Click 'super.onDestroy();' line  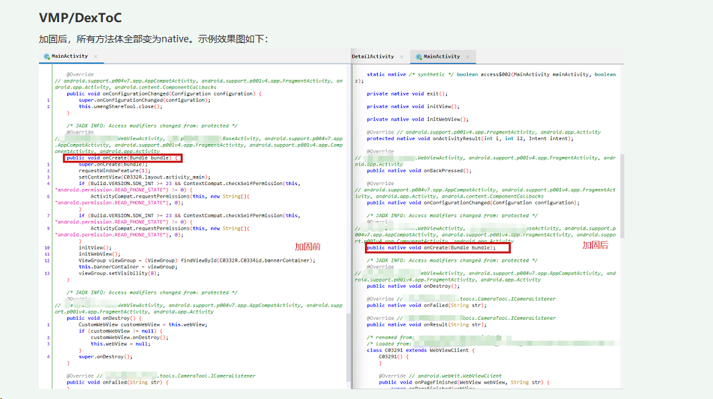point(106,357)
